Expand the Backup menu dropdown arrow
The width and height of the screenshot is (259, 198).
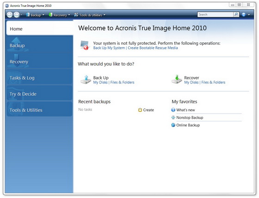[x=43, y=15]
